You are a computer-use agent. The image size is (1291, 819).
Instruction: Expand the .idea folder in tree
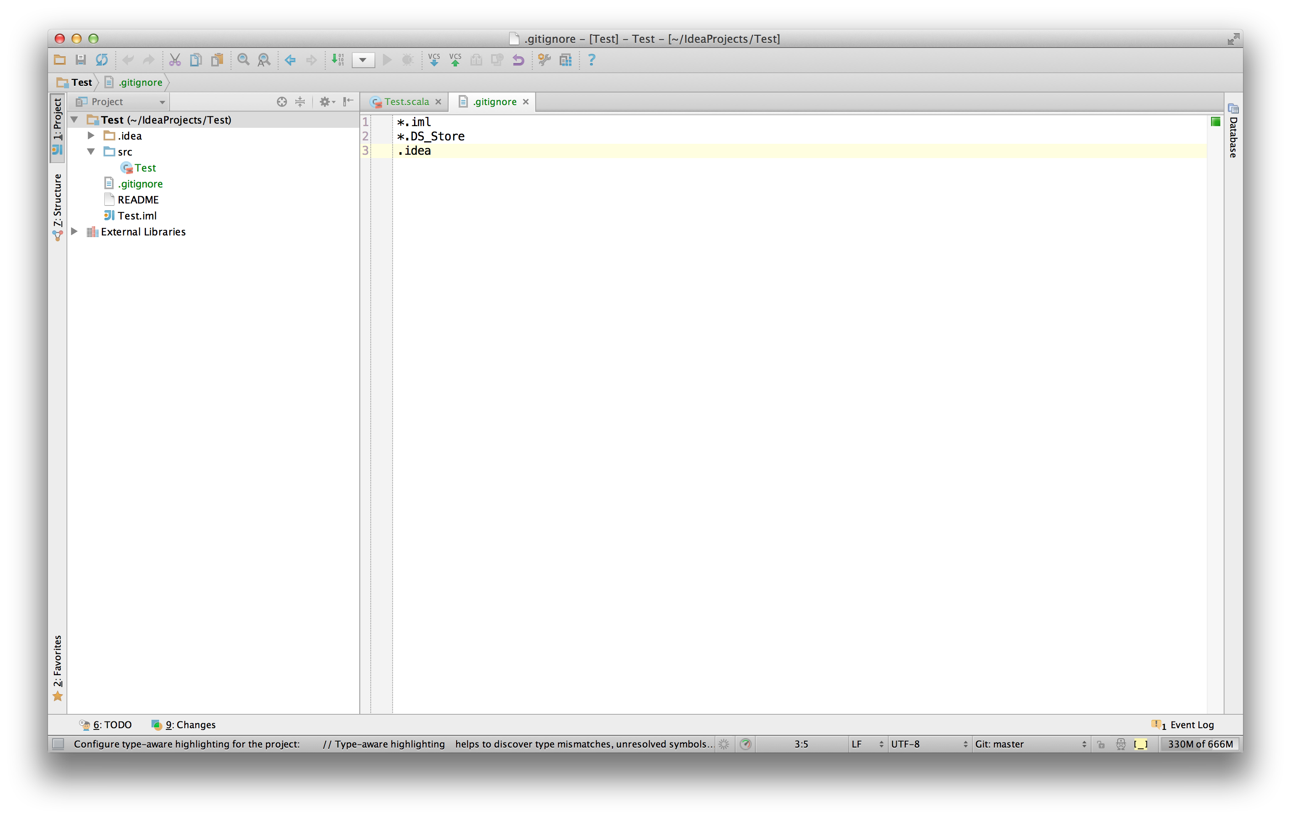pos(91,135)
